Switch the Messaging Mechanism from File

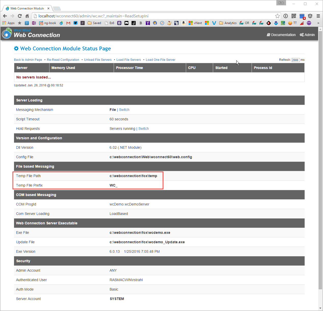point(124,110)
